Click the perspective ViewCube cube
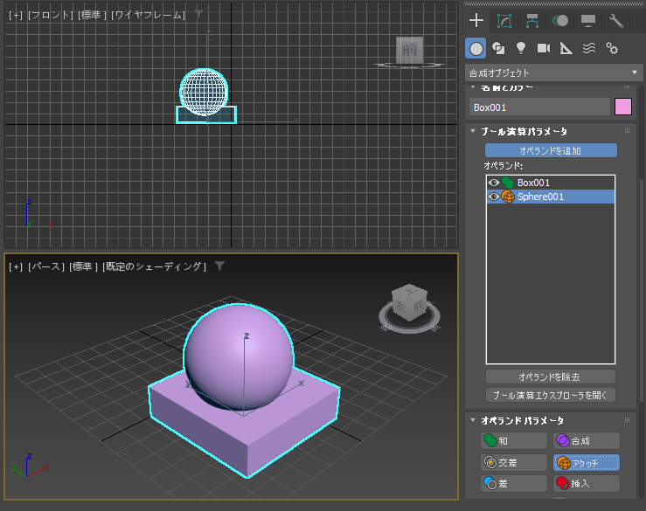Viewport: 646px width, 511px height. point(409,302)
